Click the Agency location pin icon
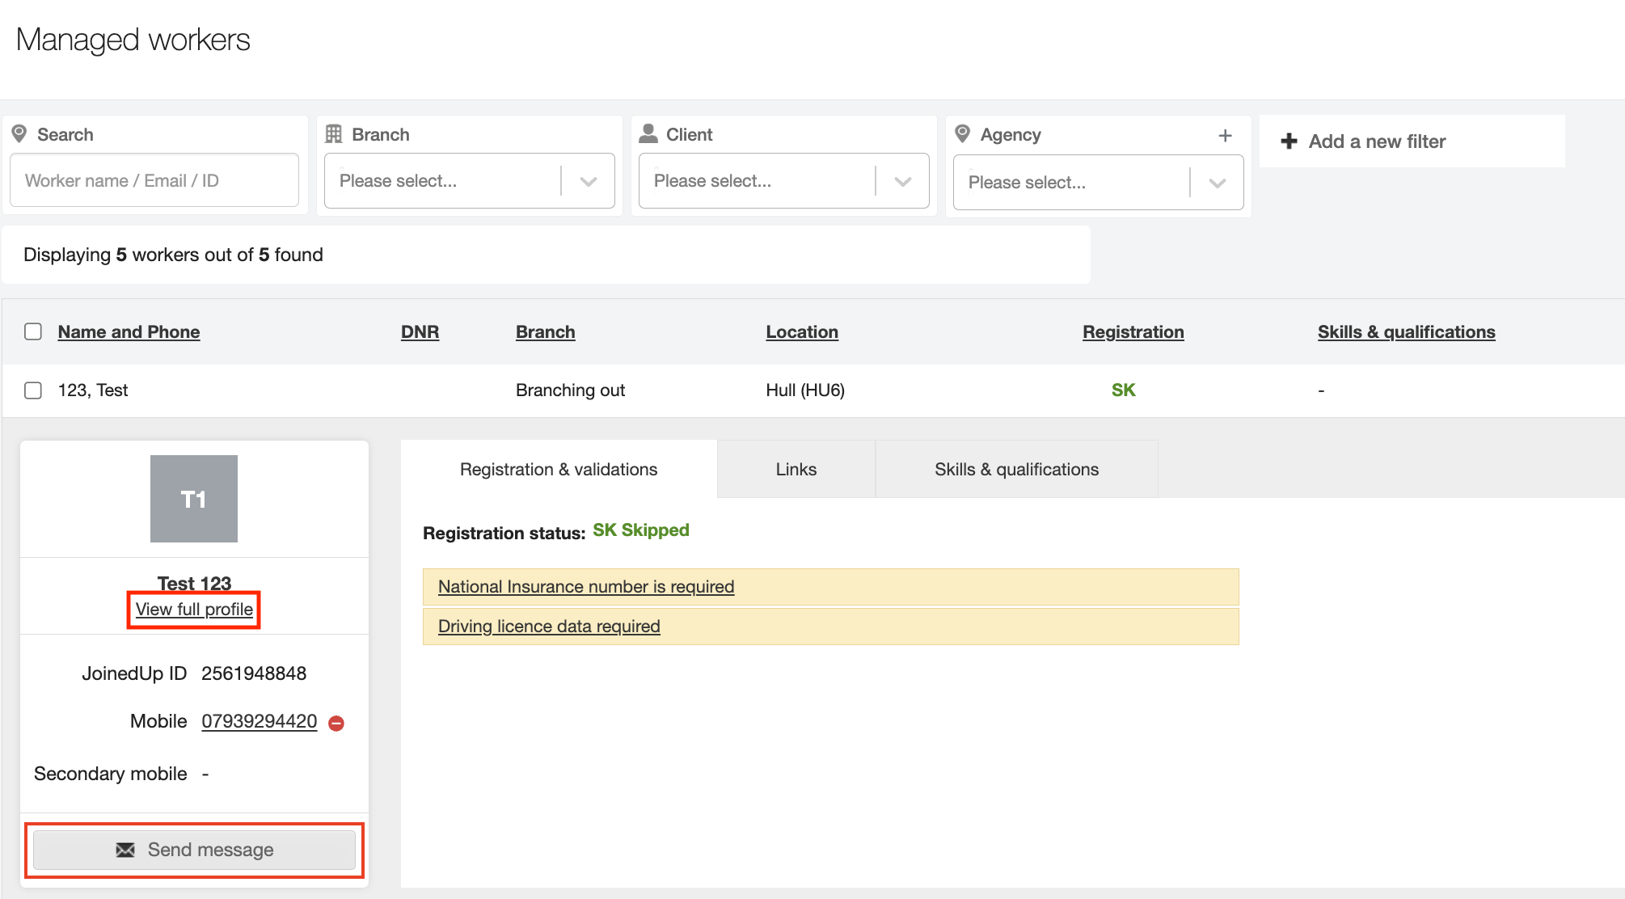The image size is (1625, 899). [x=962, y=134]
